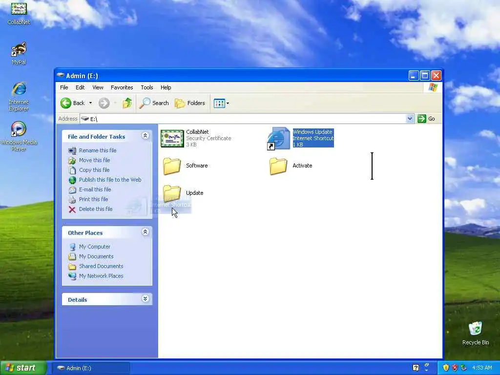
Task: Click E-mail this file
Action: click(x=95, y=189)
